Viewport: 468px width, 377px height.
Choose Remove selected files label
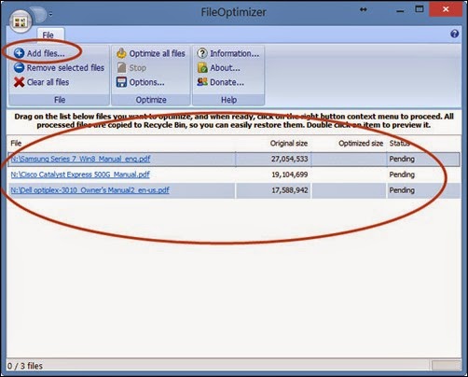[x=65, y=68]
